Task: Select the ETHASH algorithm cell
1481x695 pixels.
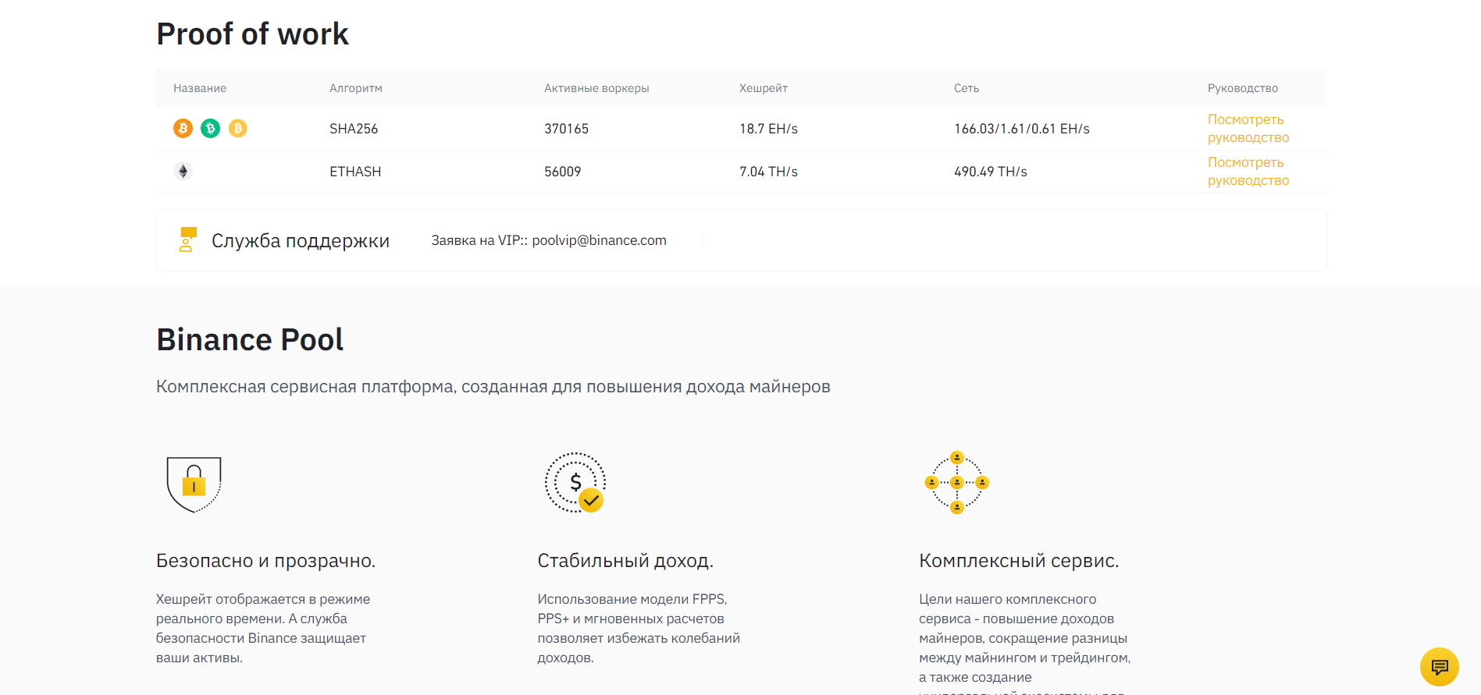Action: [355, 172]
